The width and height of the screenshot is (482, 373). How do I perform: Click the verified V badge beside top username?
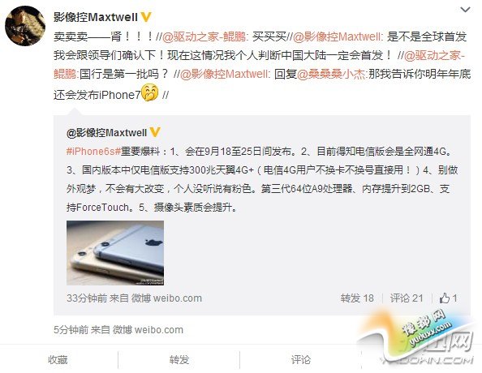pyautogui.click(x=146, y=17)
